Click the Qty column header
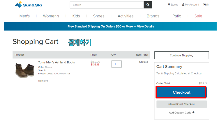This screenshot has height=121, width=221. tap(114, 55)
